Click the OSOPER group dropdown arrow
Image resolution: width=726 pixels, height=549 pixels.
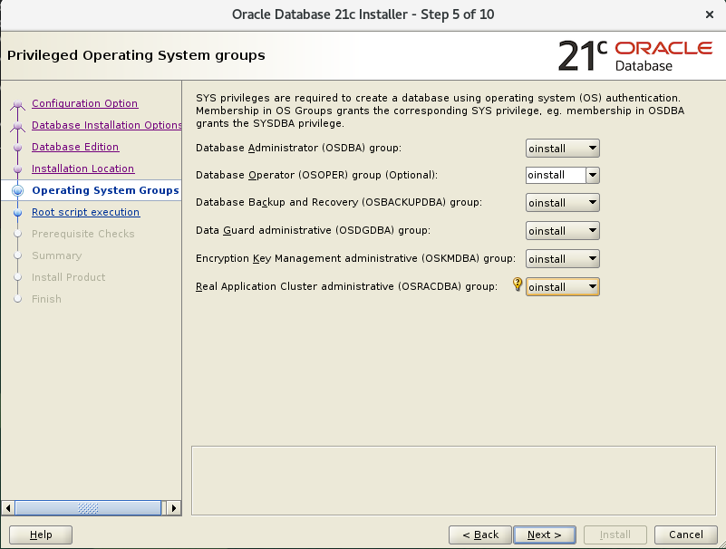(x=593, y=176)
